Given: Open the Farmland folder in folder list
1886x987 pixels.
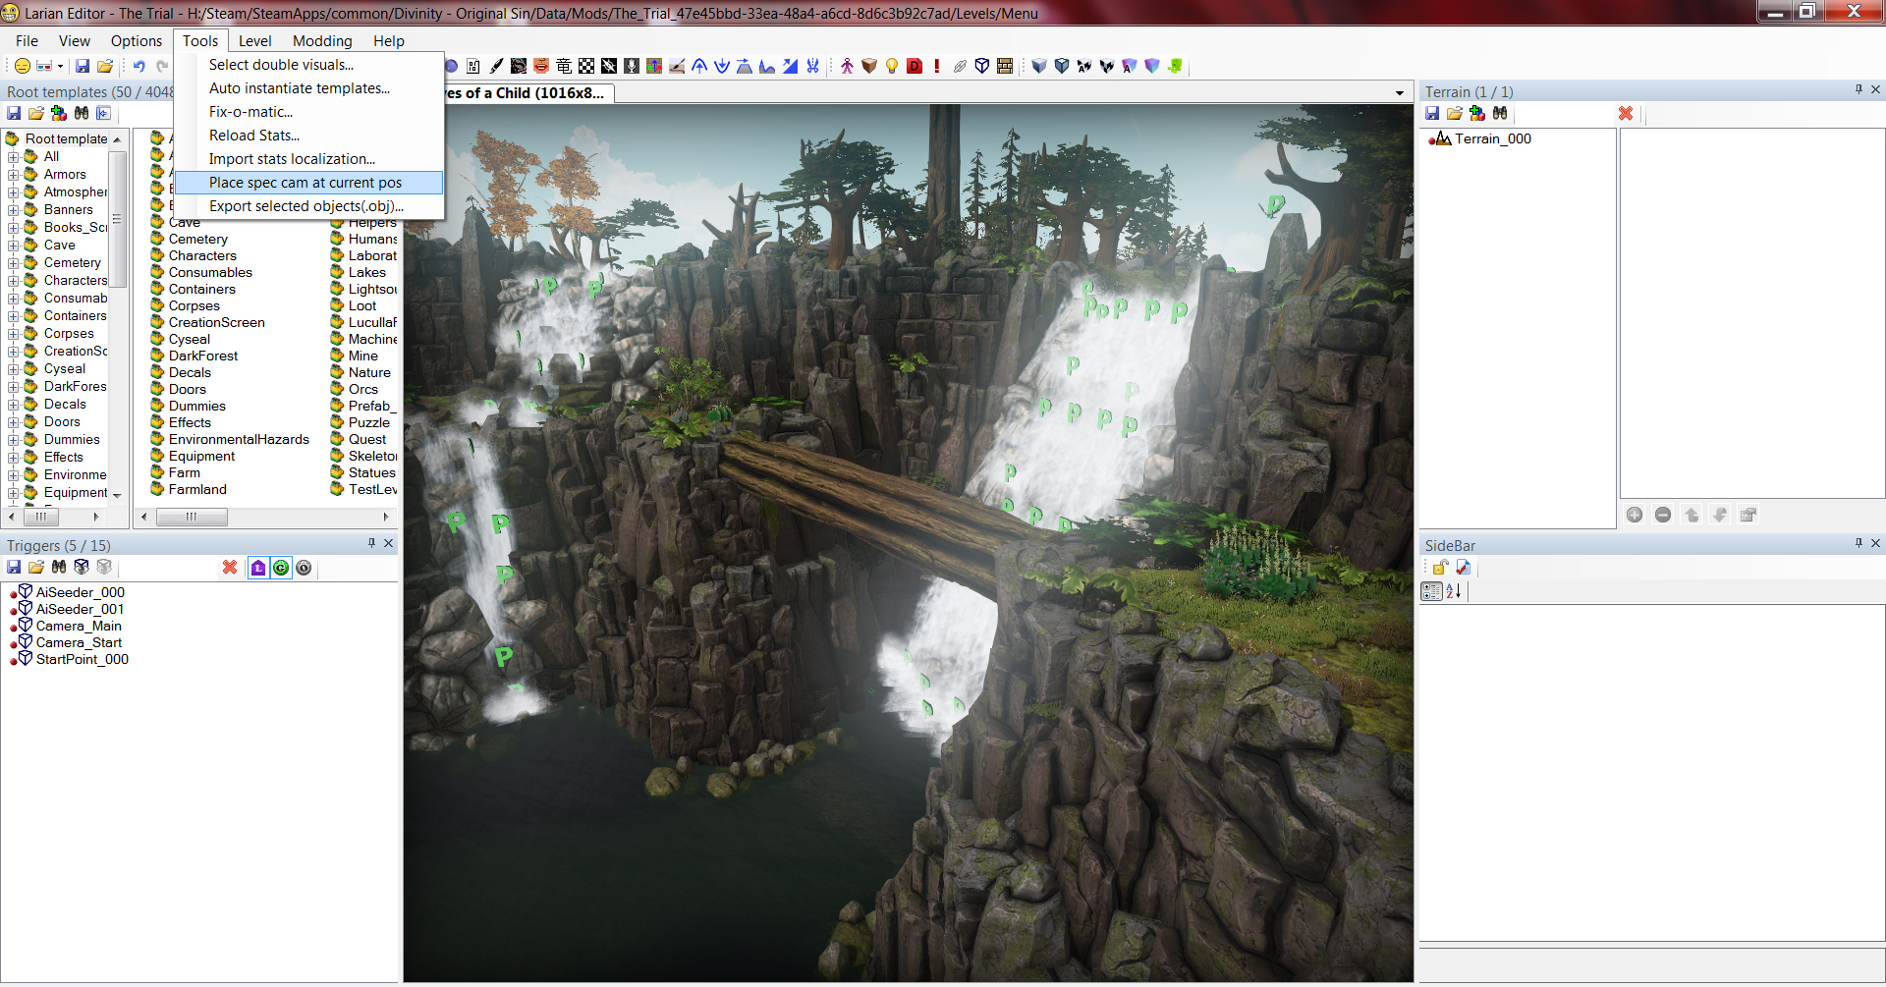Looking at the screenshot, I should (197, 489).
